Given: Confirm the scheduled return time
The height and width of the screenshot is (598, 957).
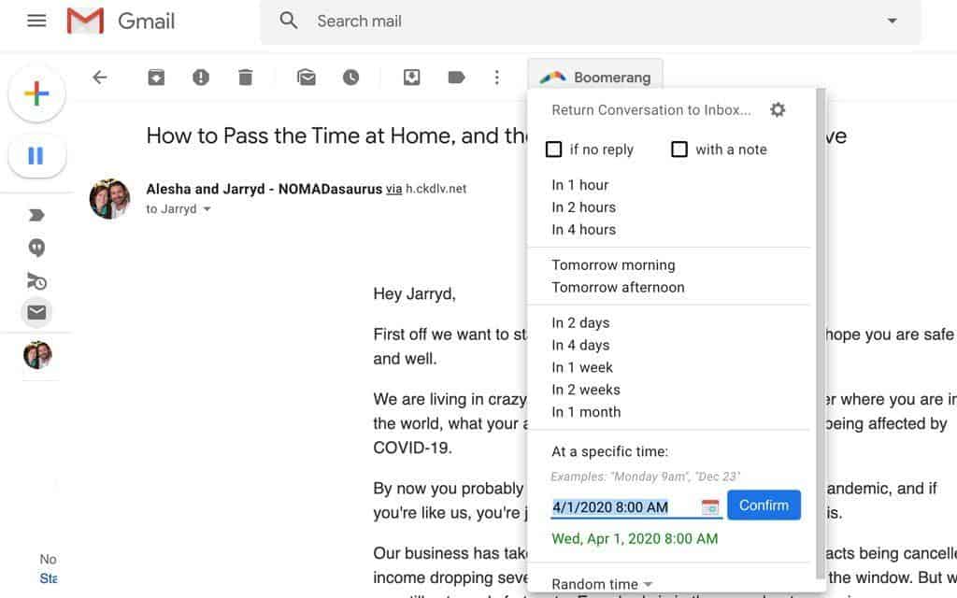Looking at the screenshot, I should point(764,505).
